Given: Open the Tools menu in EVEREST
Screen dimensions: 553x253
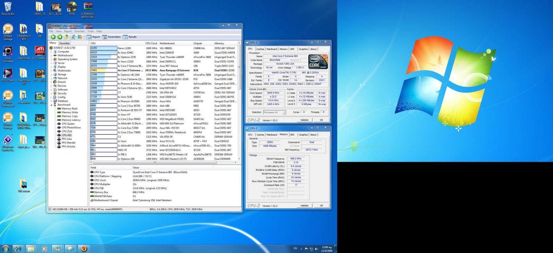Looking at the screenshot, I should coord(91,31).
